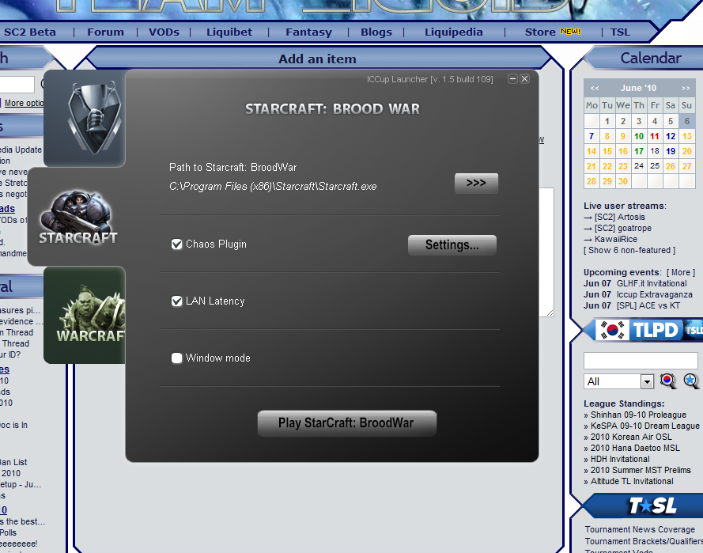Image resolution: width=703 pixels, height=553 pixels.
Task: Open Altitude TL Invitational link
Action: point(632,481)
